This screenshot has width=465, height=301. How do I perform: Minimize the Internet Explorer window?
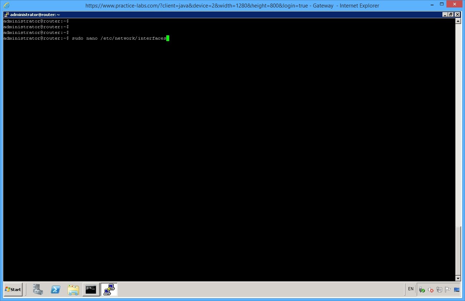pyautogui.click(x=432, y=4)
